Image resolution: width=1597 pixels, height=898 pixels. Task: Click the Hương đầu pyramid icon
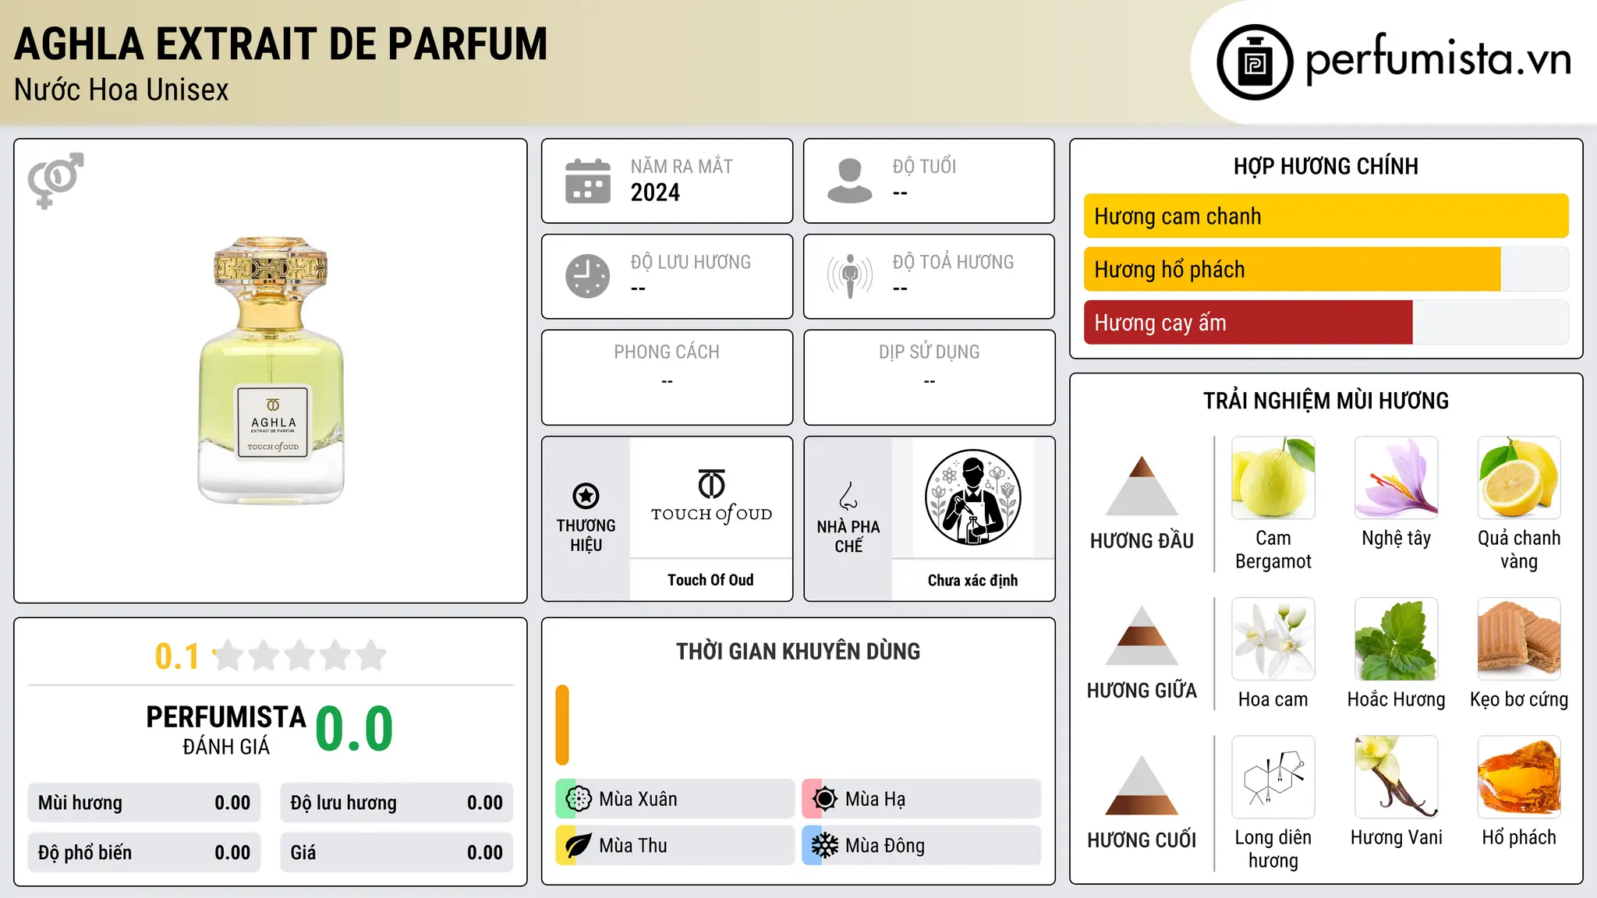tap(1142, 486)
